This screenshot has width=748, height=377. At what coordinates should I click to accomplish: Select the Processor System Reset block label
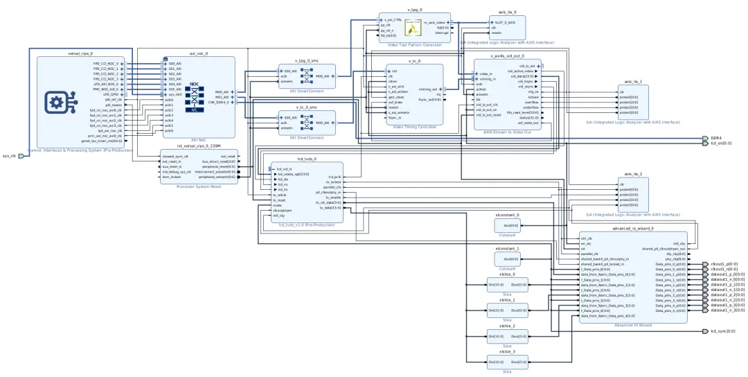(199, 186)
